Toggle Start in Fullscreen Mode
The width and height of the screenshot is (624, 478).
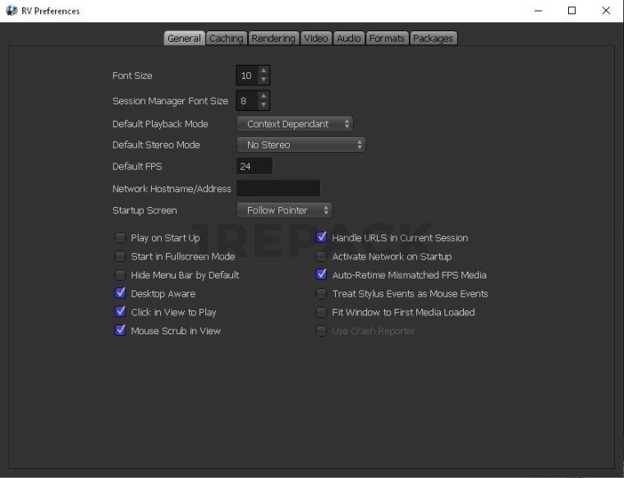121,256
